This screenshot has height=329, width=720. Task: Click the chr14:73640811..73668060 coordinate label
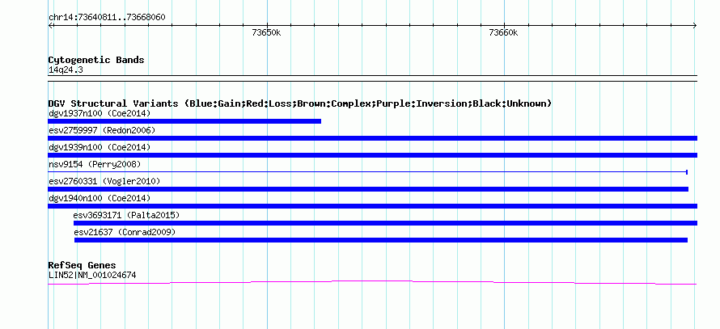(107, 18)
